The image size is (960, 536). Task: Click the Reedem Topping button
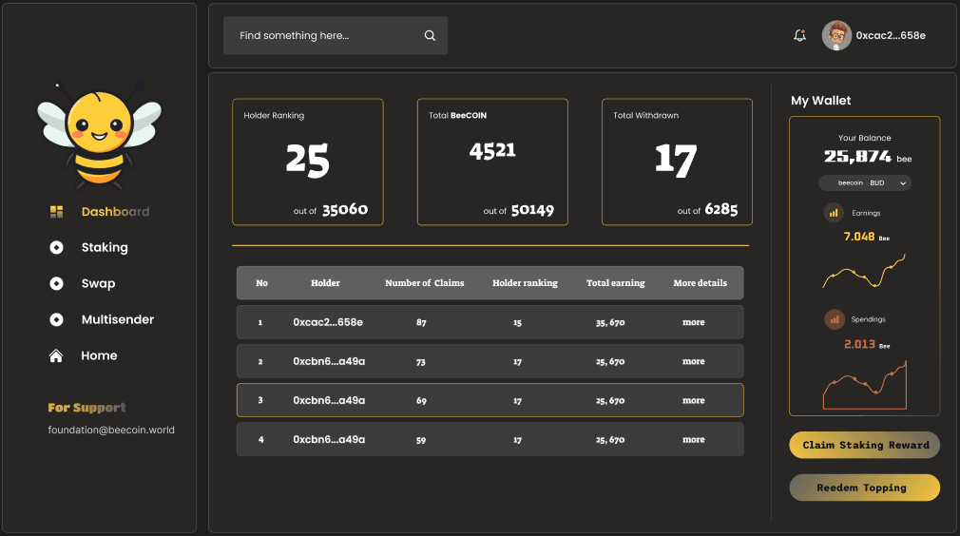[x=865, y=488]
